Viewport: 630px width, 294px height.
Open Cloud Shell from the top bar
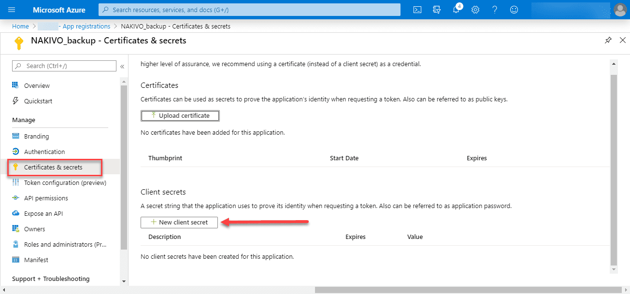click(x=418, y=10)
